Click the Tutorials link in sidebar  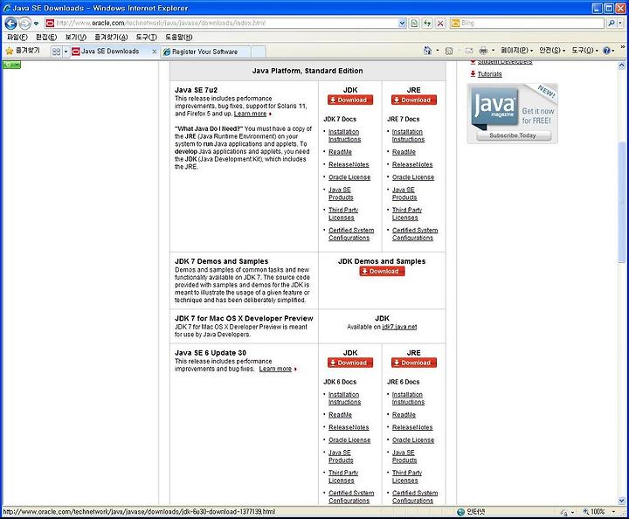click(489, 74)
